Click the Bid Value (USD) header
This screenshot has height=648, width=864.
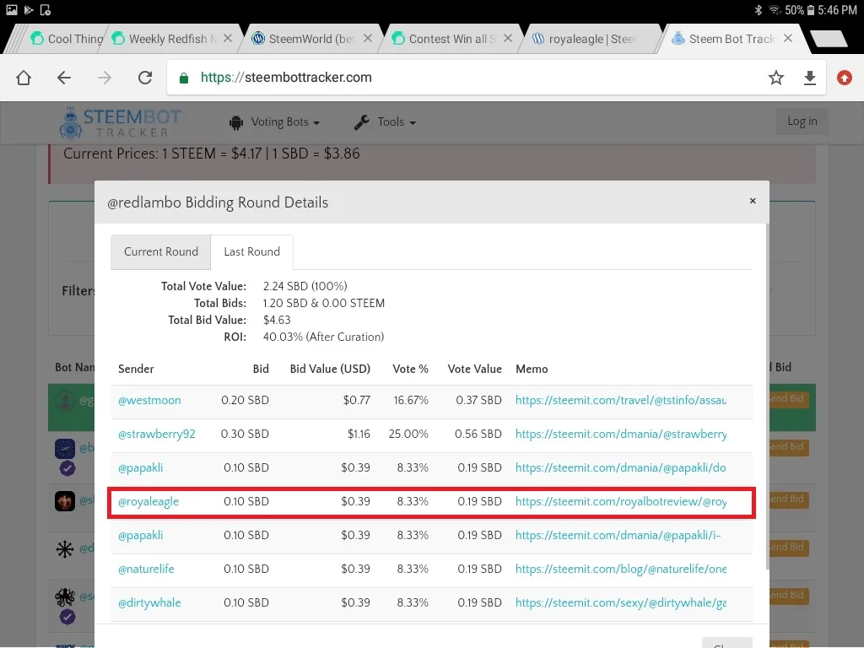[x=330, y=370]
